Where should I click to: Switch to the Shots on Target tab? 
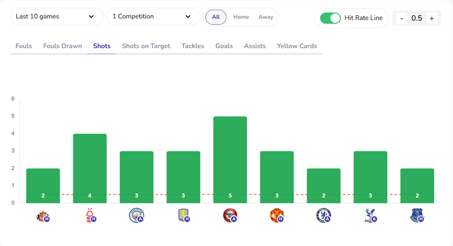click(146, 46)
